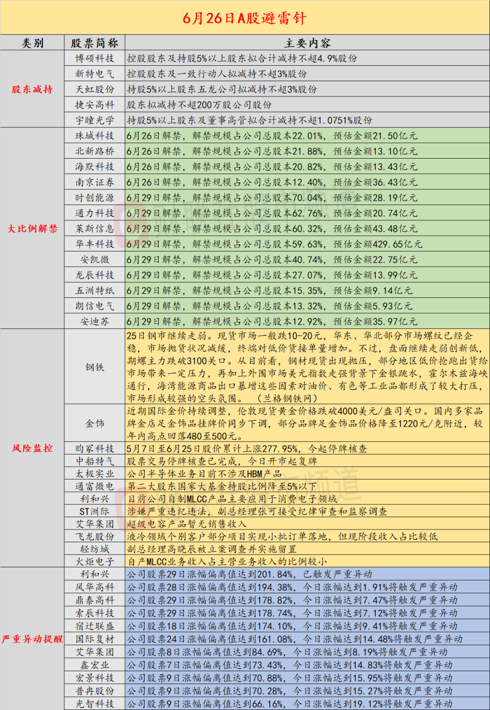Select the 主要内容 column header
Viewport: 490px width, 710px height.
(307, 43)
